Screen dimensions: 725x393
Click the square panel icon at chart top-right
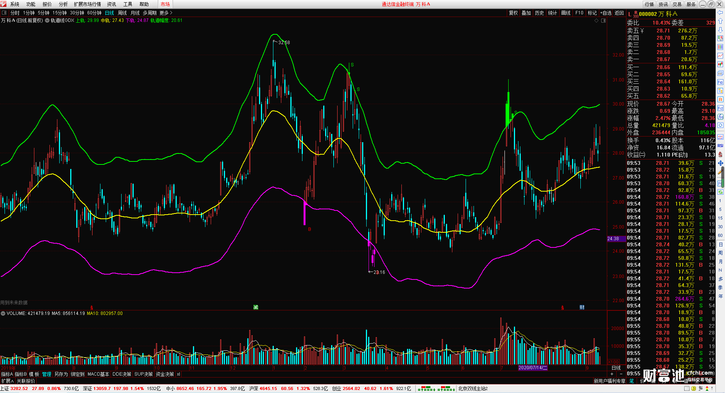(603, 20)
